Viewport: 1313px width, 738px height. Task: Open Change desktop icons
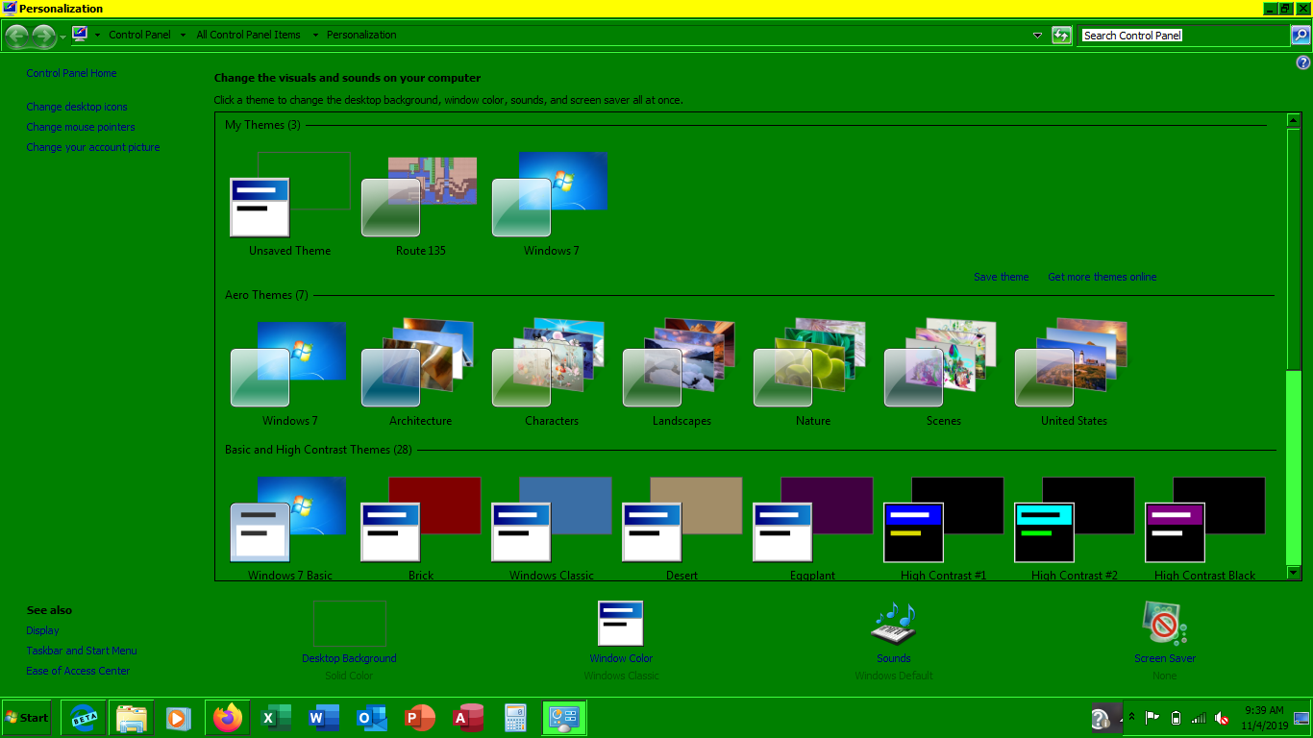[x=77, y=107]
